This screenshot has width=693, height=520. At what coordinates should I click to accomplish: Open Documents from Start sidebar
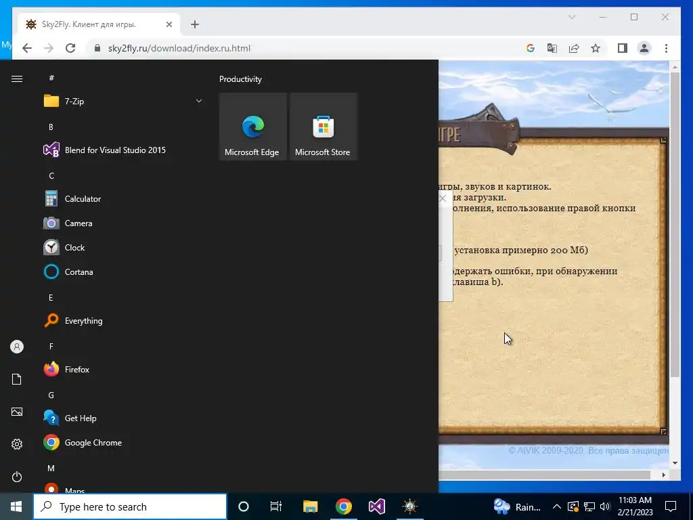[x=17, y=379]
